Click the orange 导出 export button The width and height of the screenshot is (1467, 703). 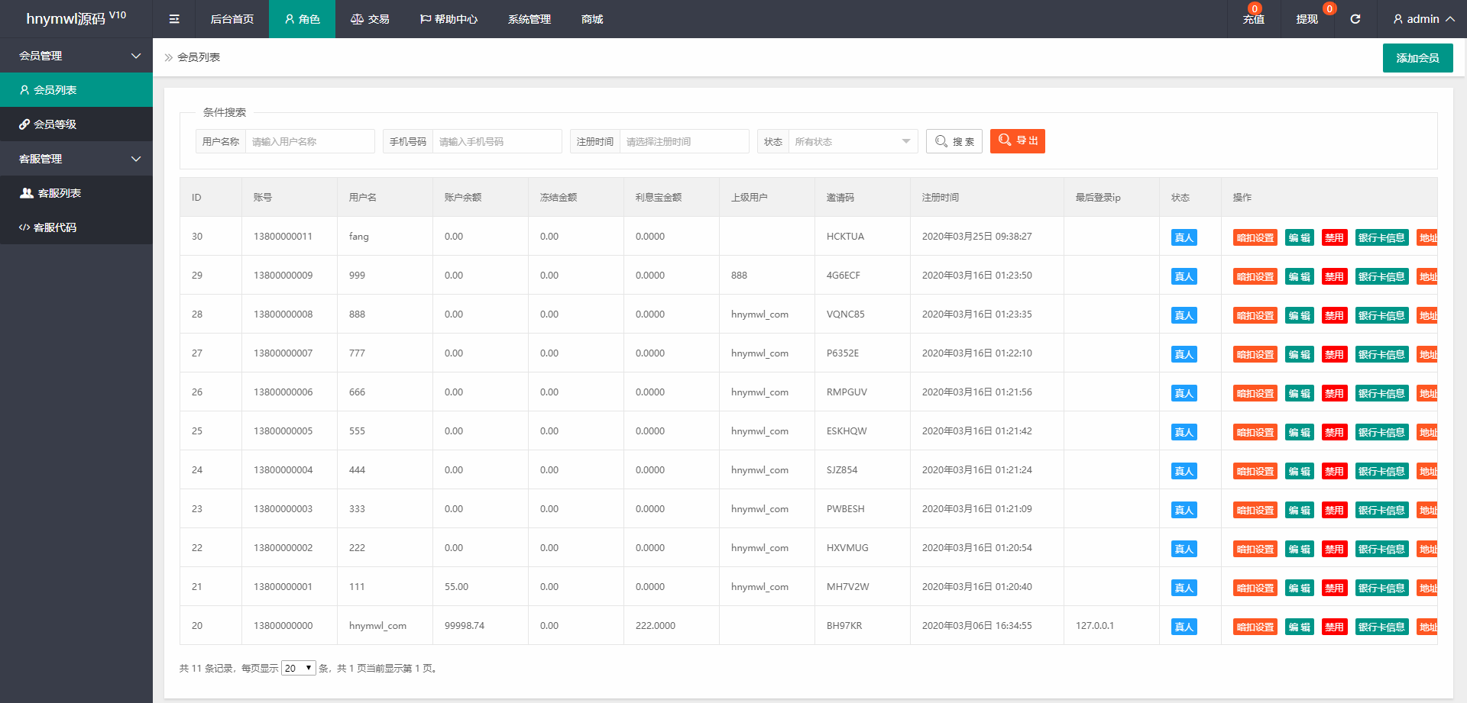[x=1017, y=141]
